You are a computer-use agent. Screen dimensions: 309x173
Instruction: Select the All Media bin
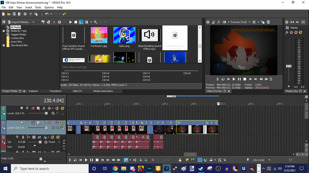coord(15,27)
